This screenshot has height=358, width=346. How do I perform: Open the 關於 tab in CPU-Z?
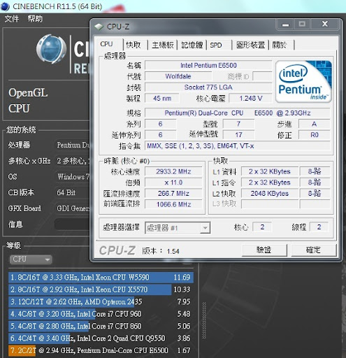coord(279,45)
